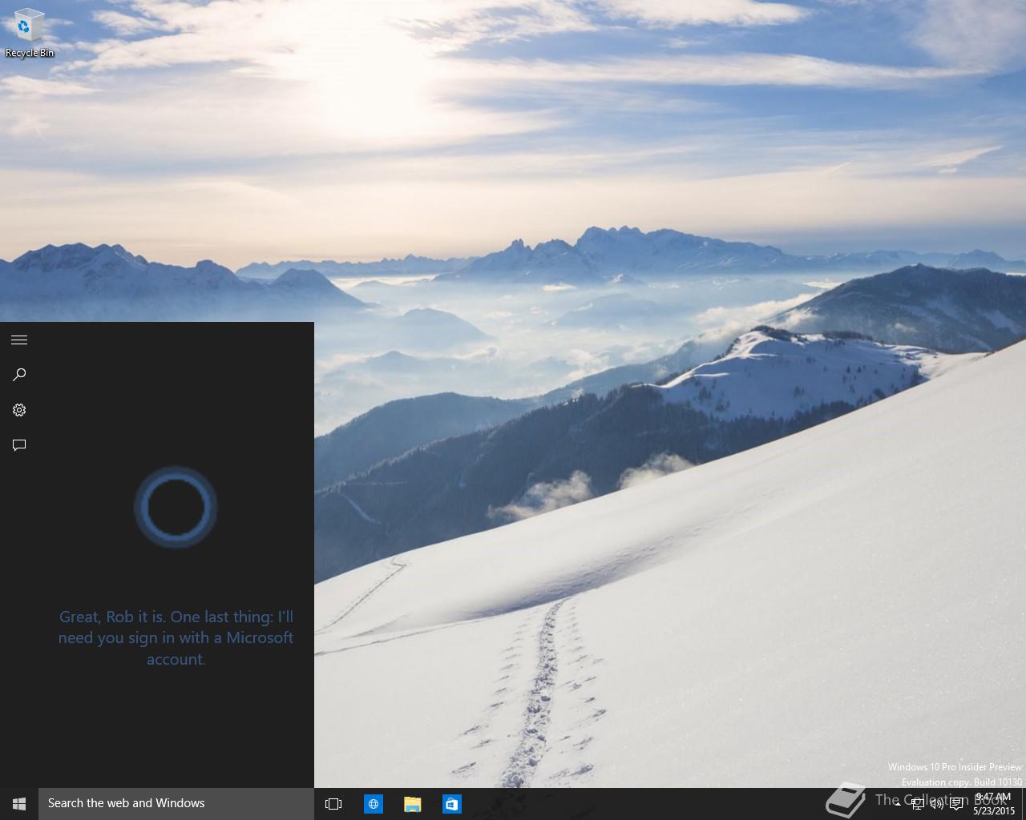Image resolution: width=1026 pixels, height=820 pixels.
Task: Focus the 'Search the web and Windows' box
Action: pos(176,804)
